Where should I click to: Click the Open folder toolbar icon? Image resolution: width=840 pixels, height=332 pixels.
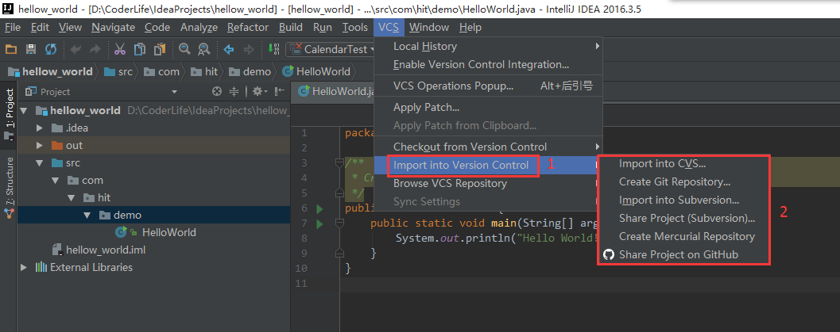[10, 50]
